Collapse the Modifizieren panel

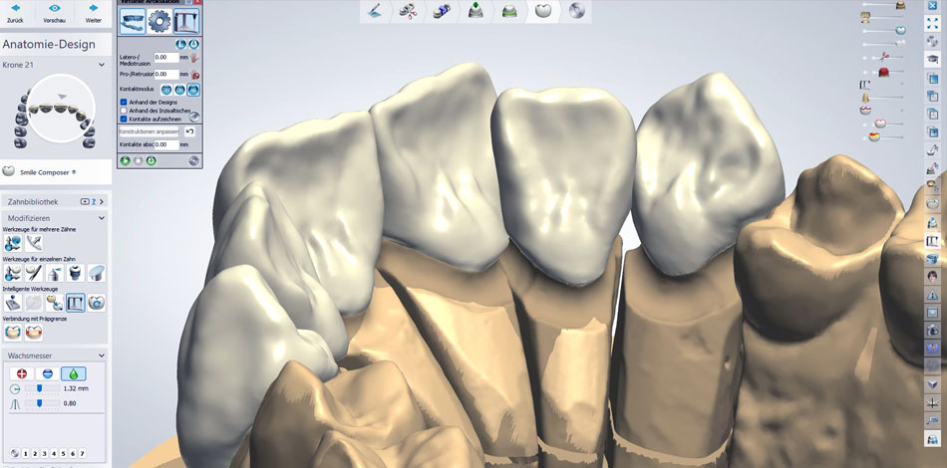[102, 218]
